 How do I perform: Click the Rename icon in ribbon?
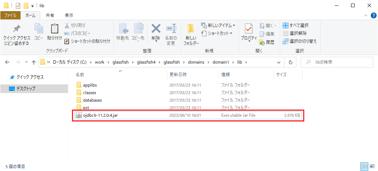(170, 29)
